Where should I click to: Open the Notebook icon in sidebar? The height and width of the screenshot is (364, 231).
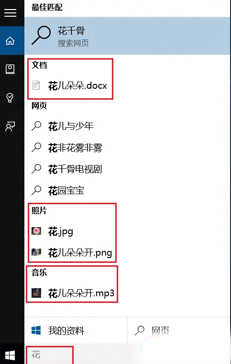pos(10,69)
